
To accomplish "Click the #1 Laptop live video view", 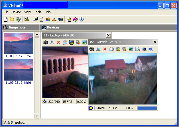I will coord(65,72).
